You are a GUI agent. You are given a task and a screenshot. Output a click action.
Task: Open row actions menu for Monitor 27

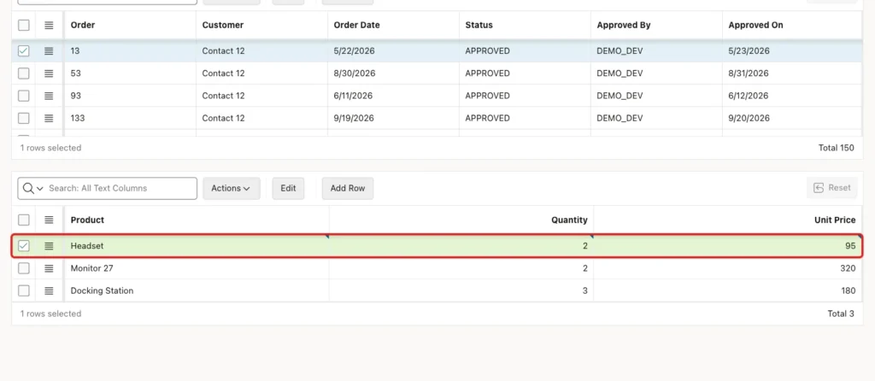pos(49,268)
